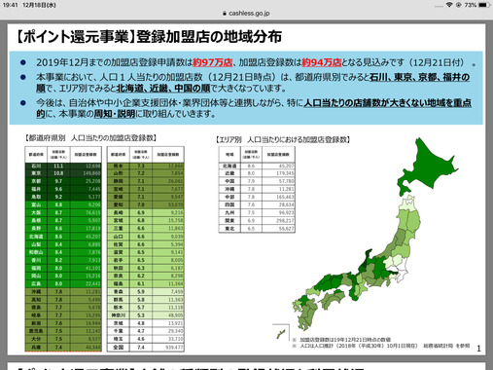
Task: Tap the 広島 cell in prefecture table
Action: (36, 283)
